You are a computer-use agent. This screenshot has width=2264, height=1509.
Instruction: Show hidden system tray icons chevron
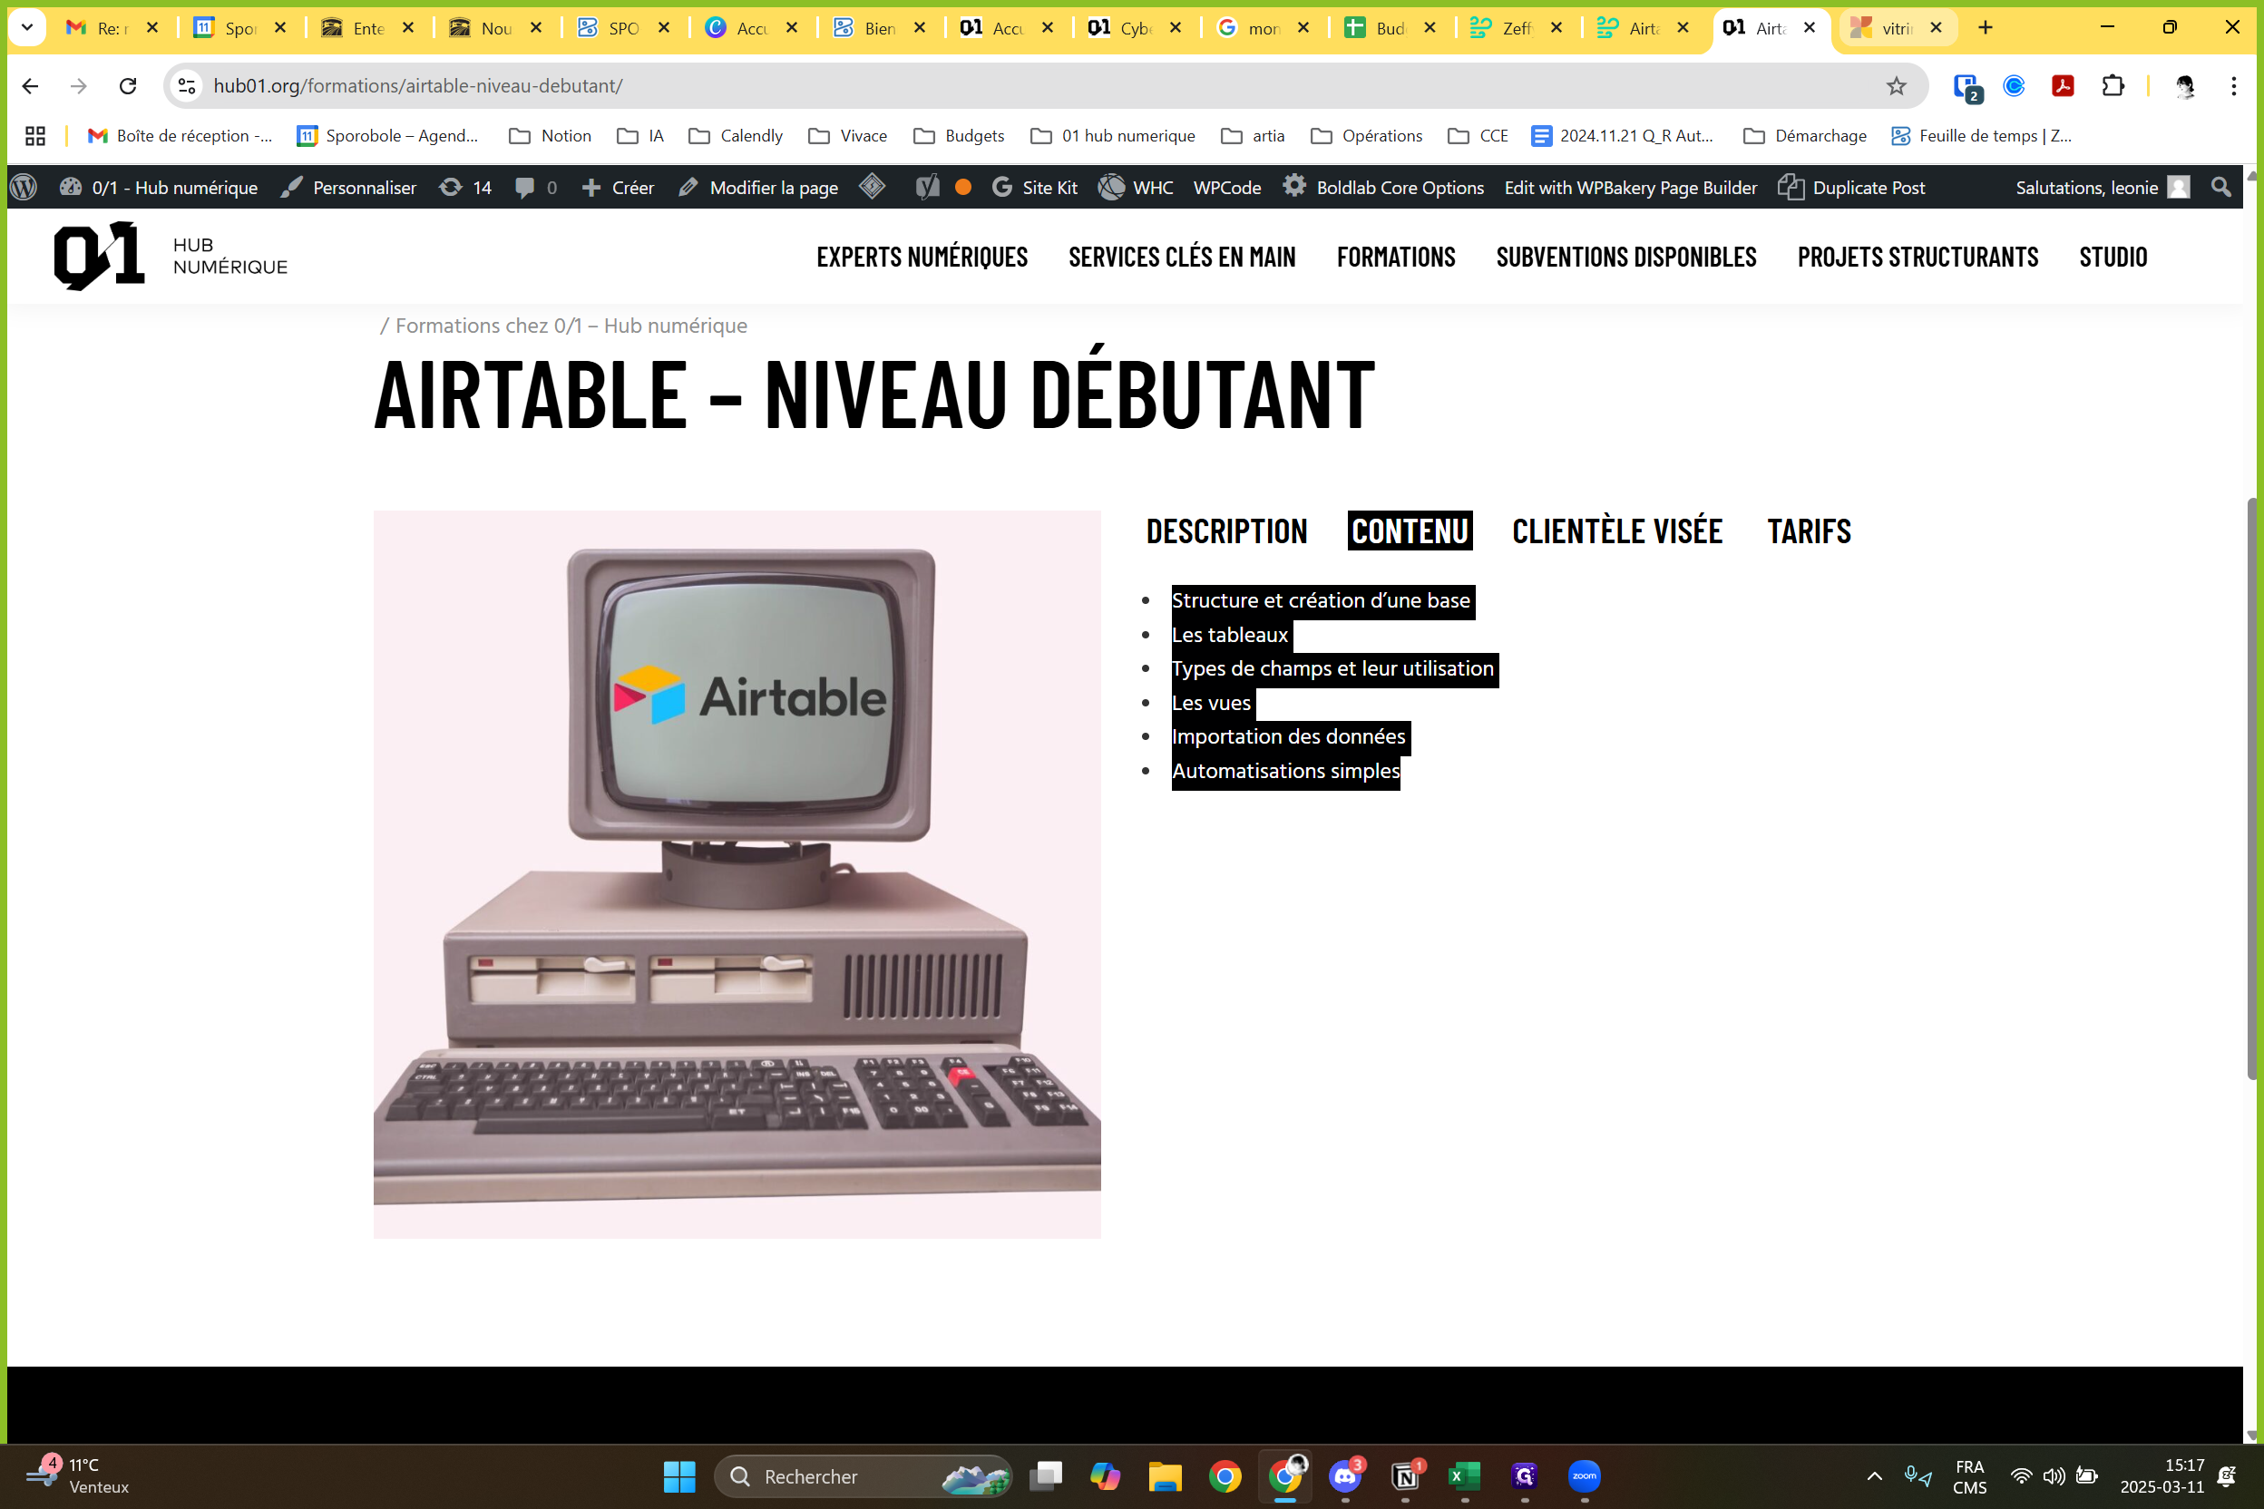point(1874,1475)
